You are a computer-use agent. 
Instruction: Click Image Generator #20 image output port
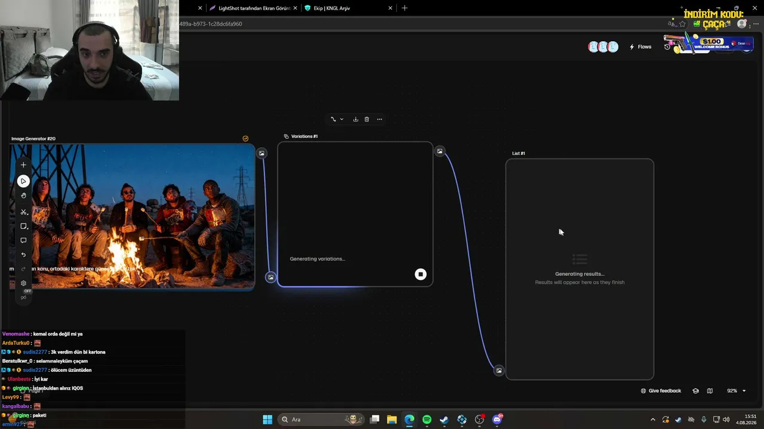coord(261,153)
